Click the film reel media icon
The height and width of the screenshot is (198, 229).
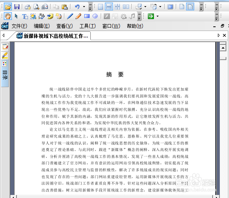(124, 16)
